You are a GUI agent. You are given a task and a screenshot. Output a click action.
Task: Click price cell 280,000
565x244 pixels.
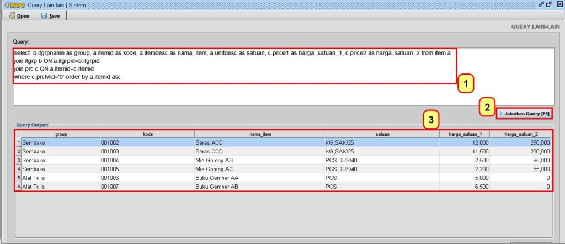point(520,151)
